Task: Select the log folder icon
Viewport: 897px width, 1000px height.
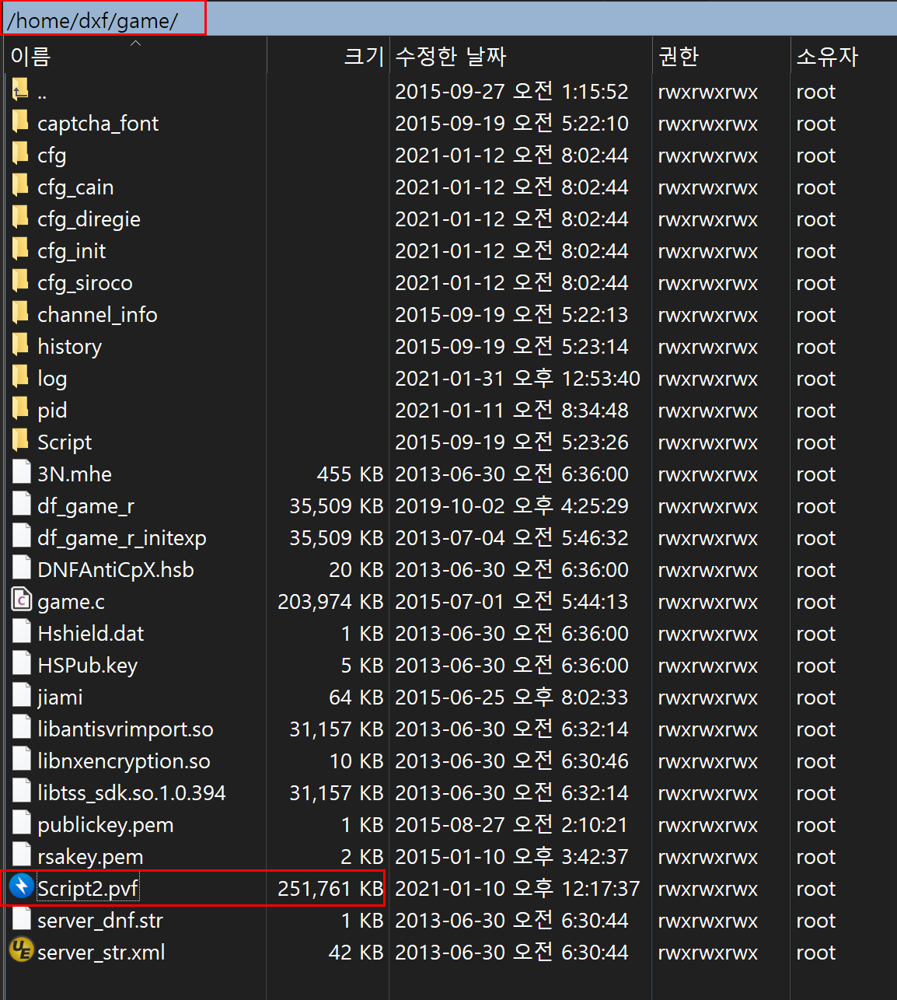Action: point(20,378)
